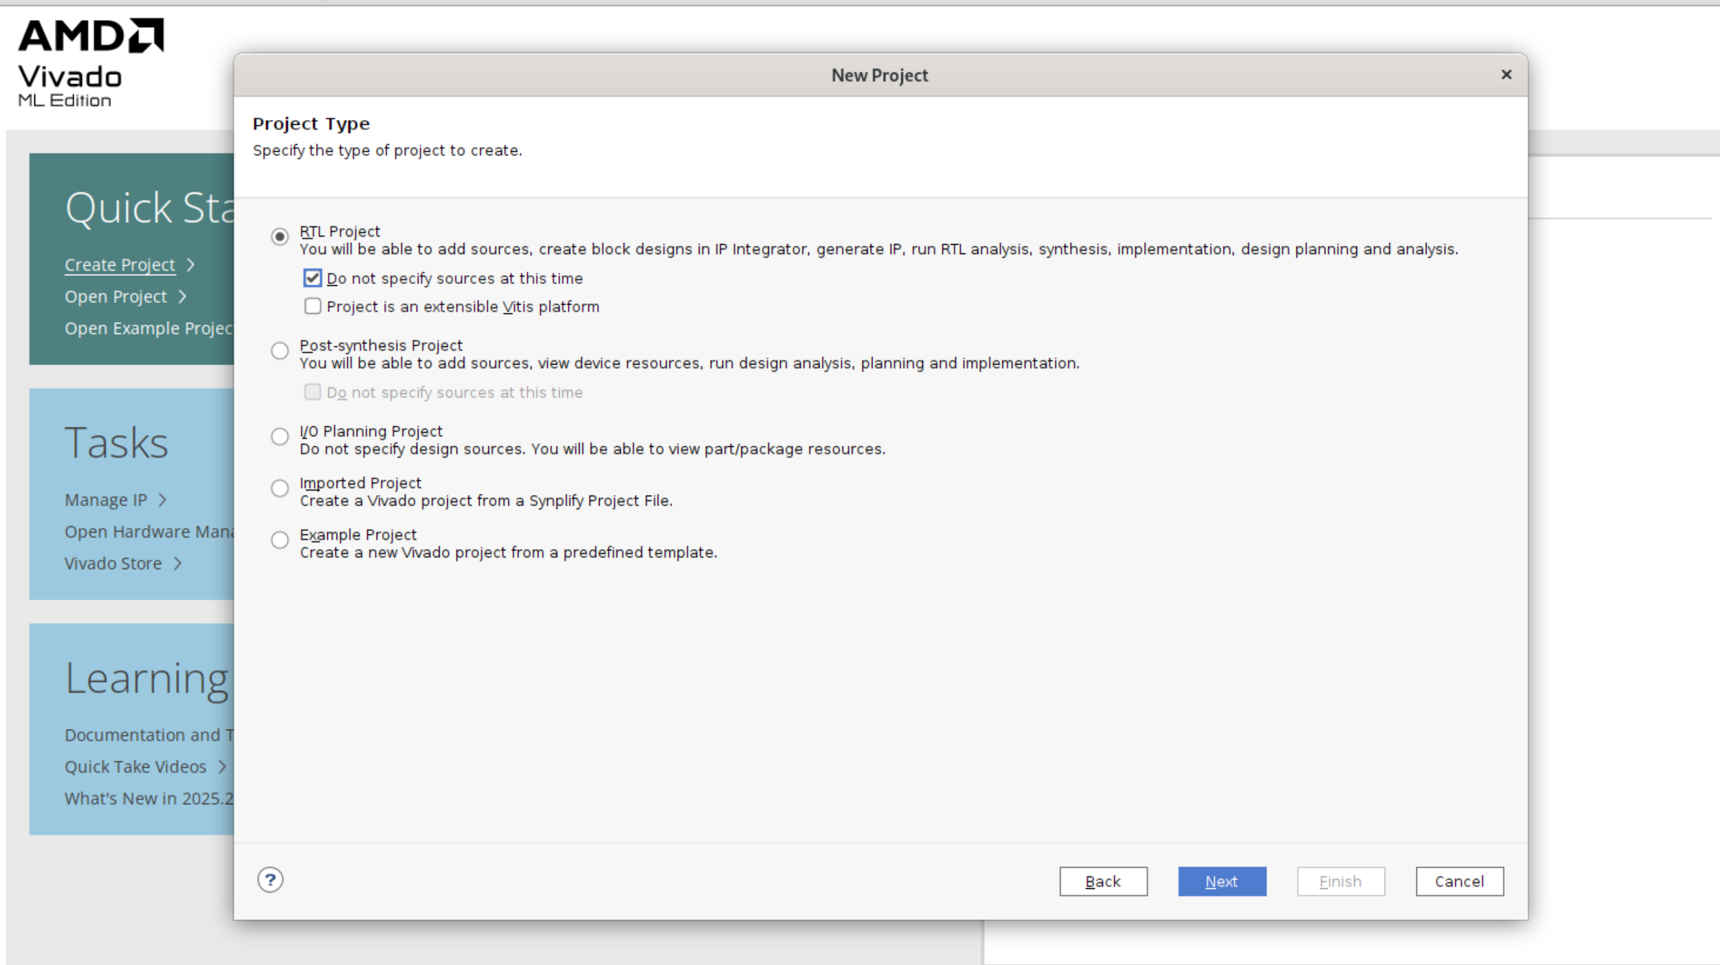This screenshot has height=965, width=1720.
Task: Open the Create Project link
Action: (x=120, y=265)
